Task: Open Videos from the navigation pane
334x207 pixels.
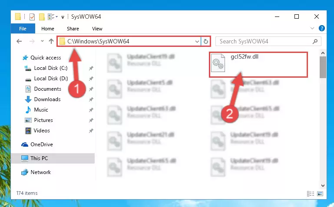Action: point(42,131)
